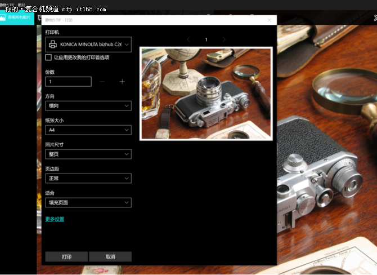Open the 页边距 正常 dropdown
This screenshot has height=275, width=377.
click(x=88, y=178)
